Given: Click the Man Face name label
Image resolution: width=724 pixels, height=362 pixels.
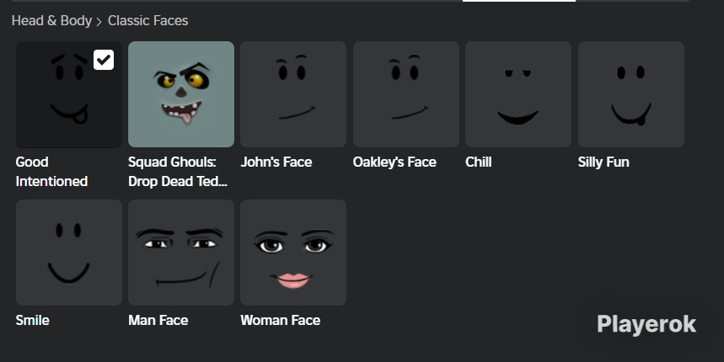Looking at the screenshot, I should pyautogui.click(x=158, y=320).
